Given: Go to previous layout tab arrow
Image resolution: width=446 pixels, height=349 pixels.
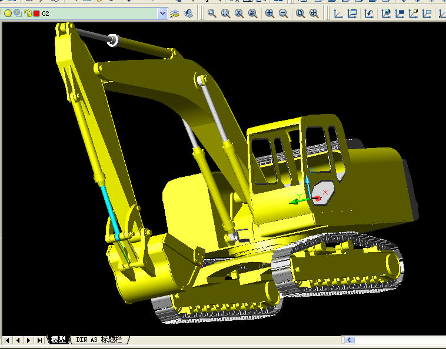Looking at the screenshot, I should pos(18,340).
